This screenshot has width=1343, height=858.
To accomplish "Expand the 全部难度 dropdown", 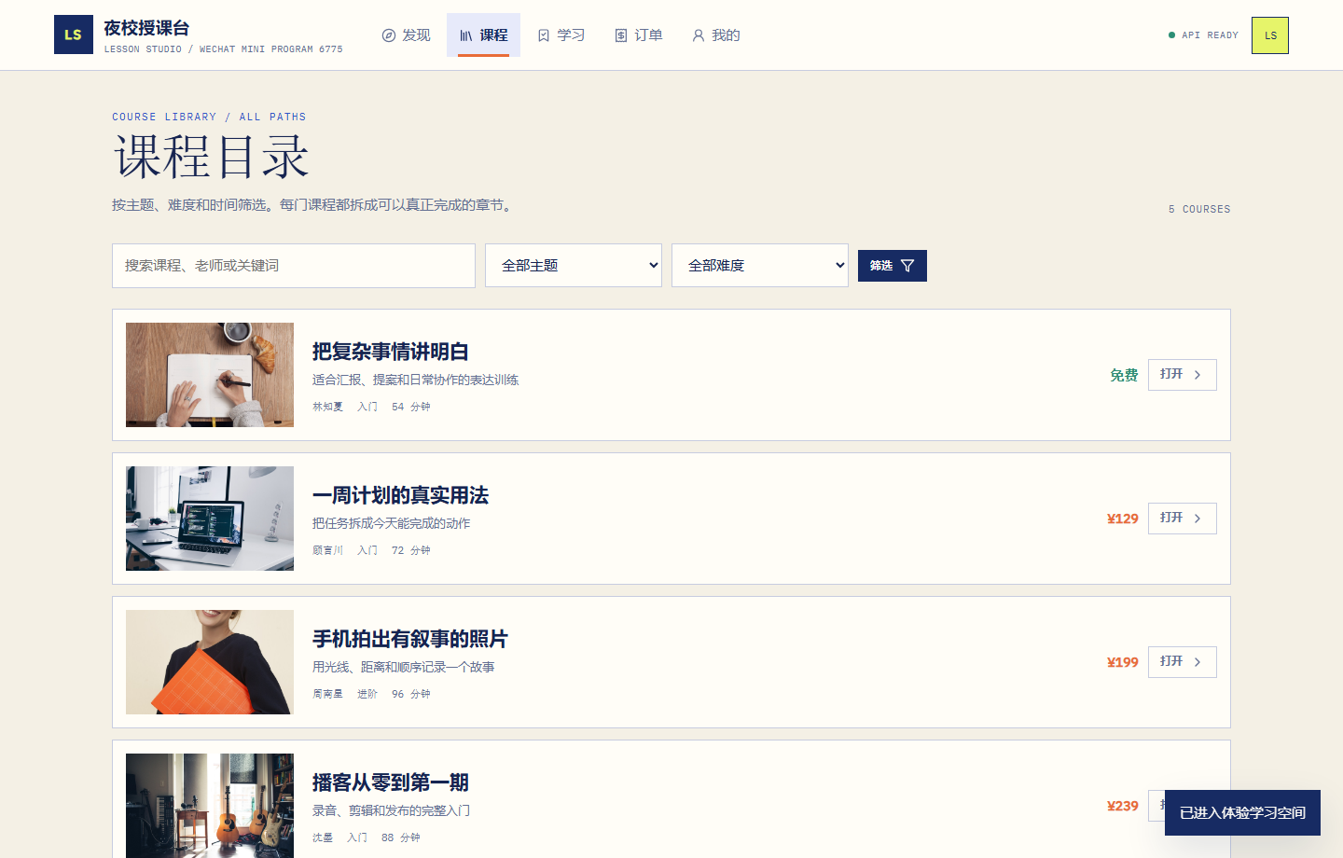I will [x=760, y=266].
